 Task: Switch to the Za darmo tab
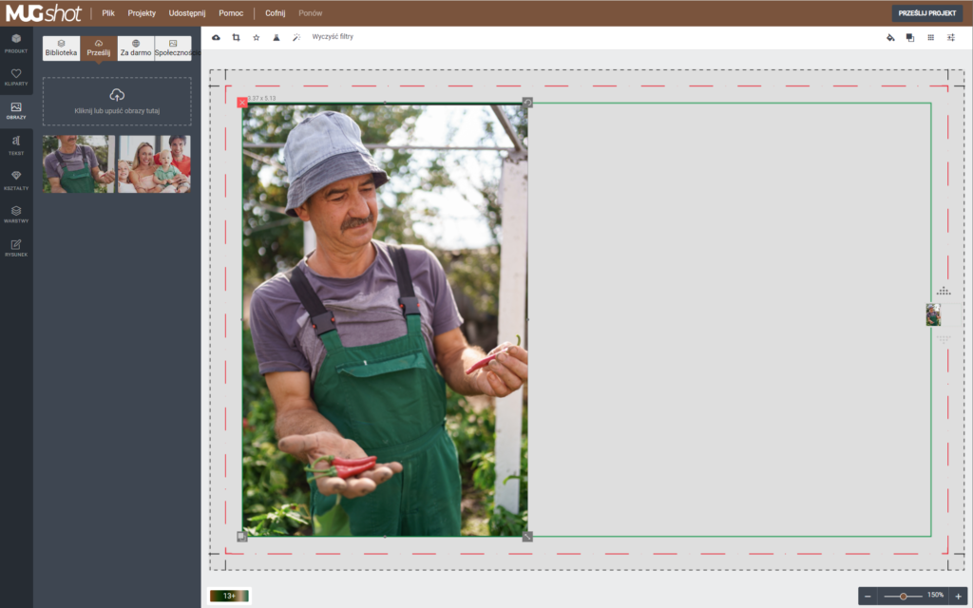click(x=136, y=48)
